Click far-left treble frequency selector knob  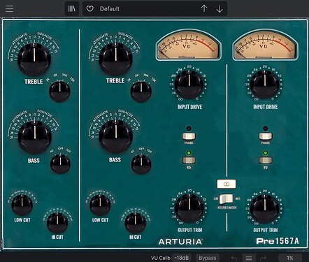click(x=59, y=91)
